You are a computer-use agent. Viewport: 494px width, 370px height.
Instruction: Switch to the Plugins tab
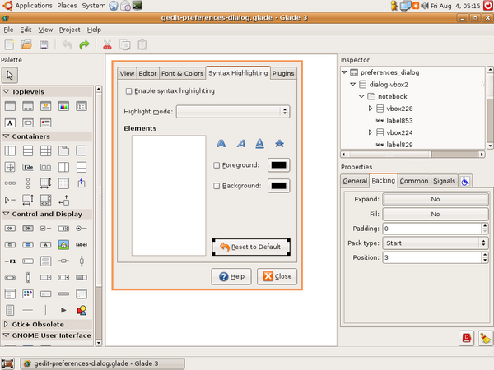tap(283, 73)
